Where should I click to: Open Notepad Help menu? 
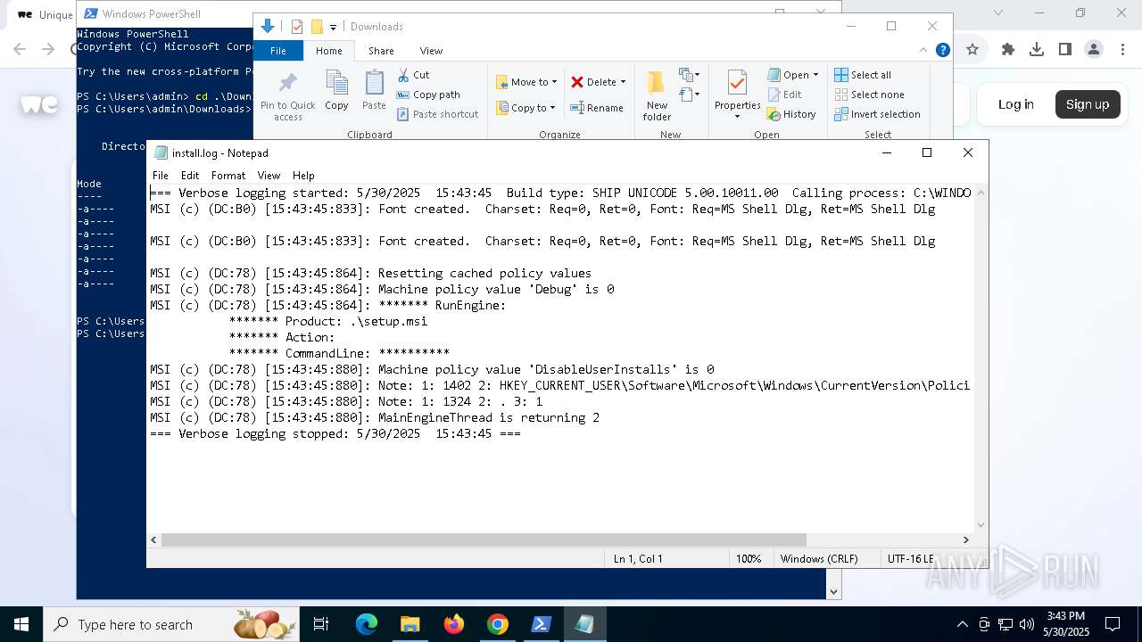[303, 176]
